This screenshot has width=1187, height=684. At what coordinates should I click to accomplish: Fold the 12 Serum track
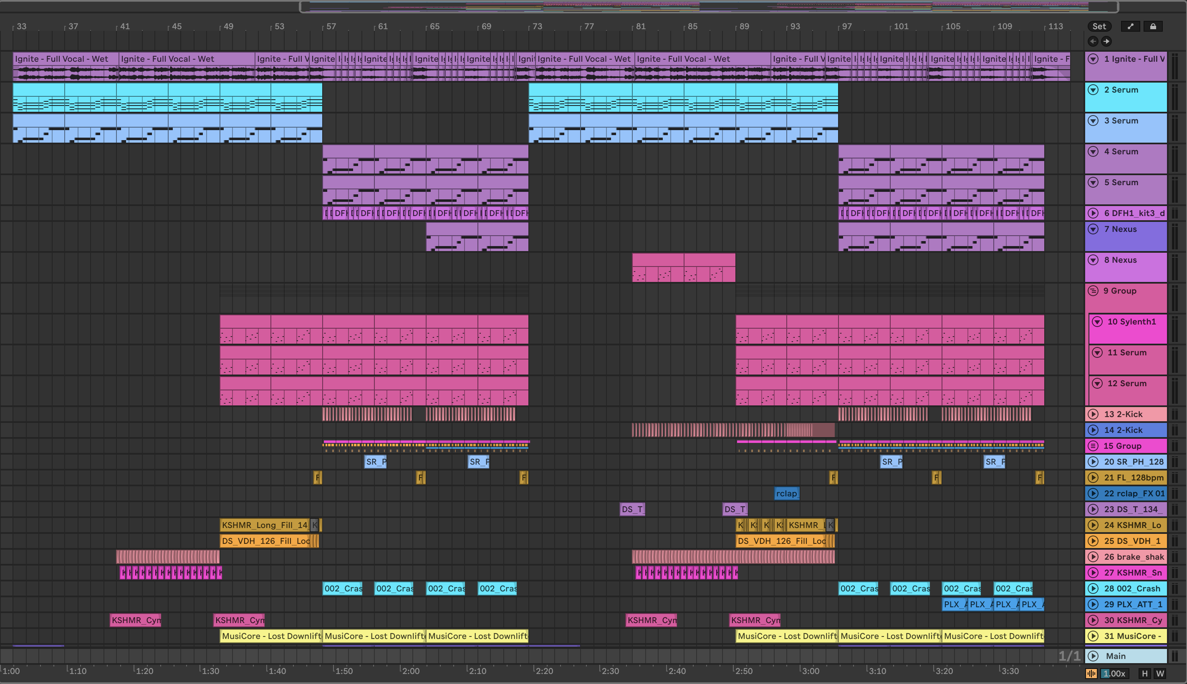1097,383
